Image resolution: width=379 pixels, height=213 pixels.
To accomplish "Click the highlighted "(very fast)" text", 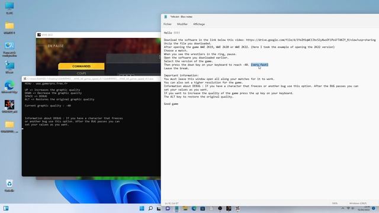I will click(x=259, y=64).
